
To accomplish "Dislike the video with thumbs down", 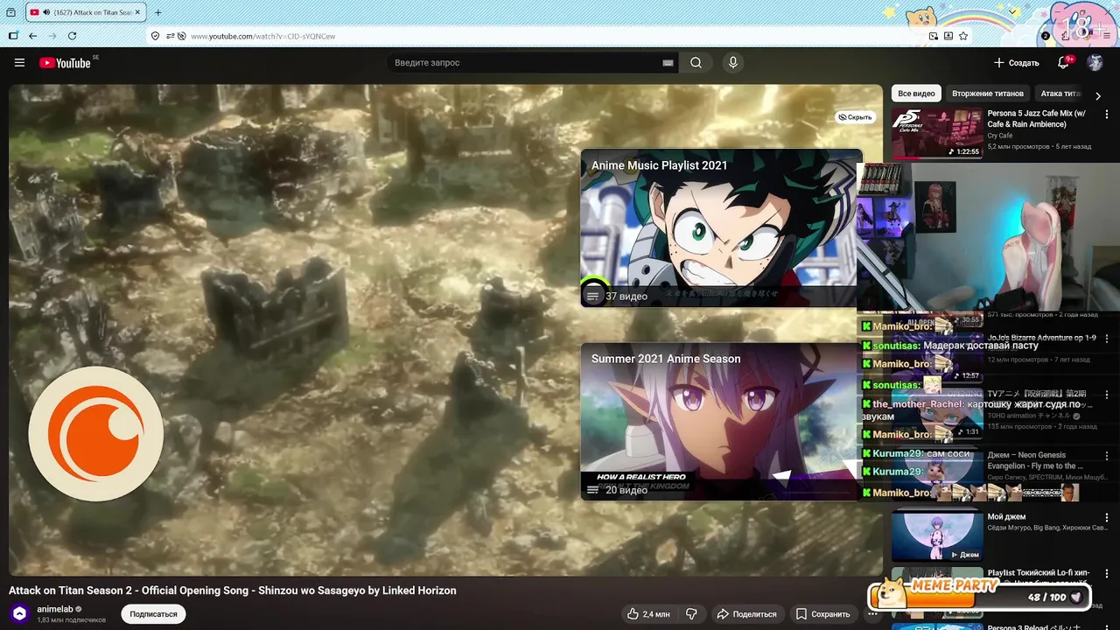I will click(x=691, y=614).
